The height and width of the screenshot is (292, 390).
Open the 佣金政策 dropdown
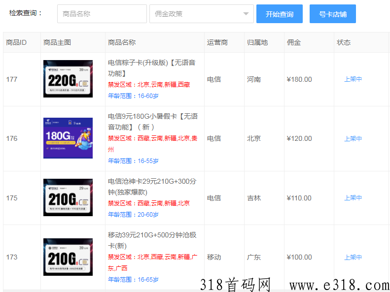[x=202, y=14]
